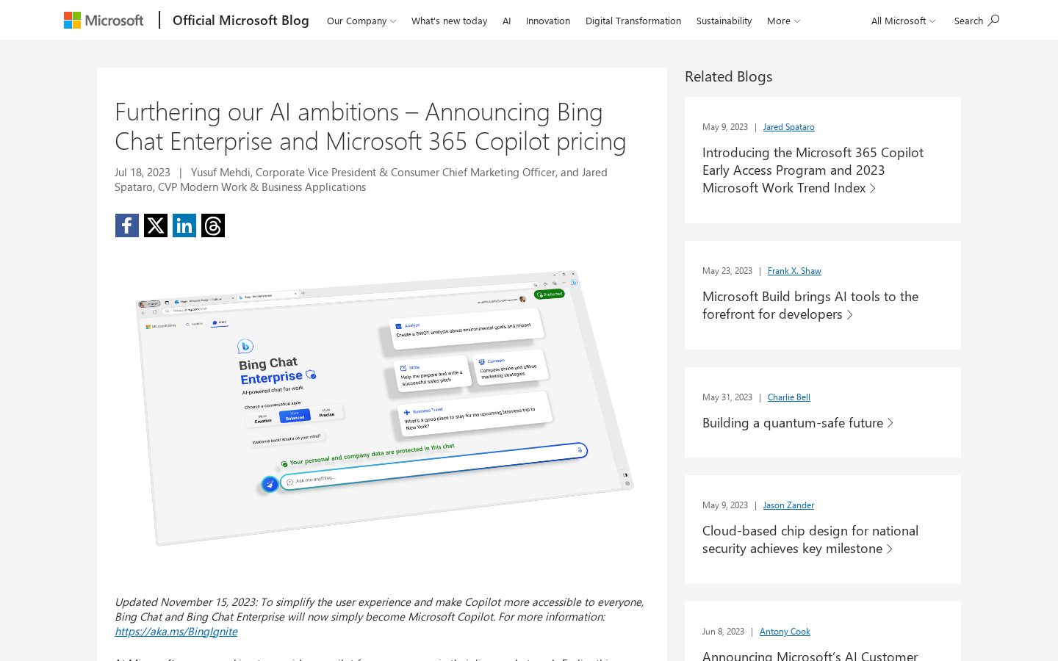The width and height of the screenshot is (1058, 661).
Task: Share article on Facebook
Action: [x=127, y=225]
